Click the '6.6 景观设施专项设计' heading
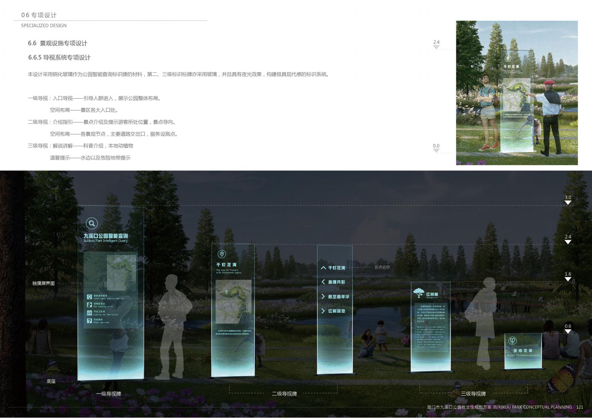The width and height of the screenshot is (592, 418). [x=57, y=43]
